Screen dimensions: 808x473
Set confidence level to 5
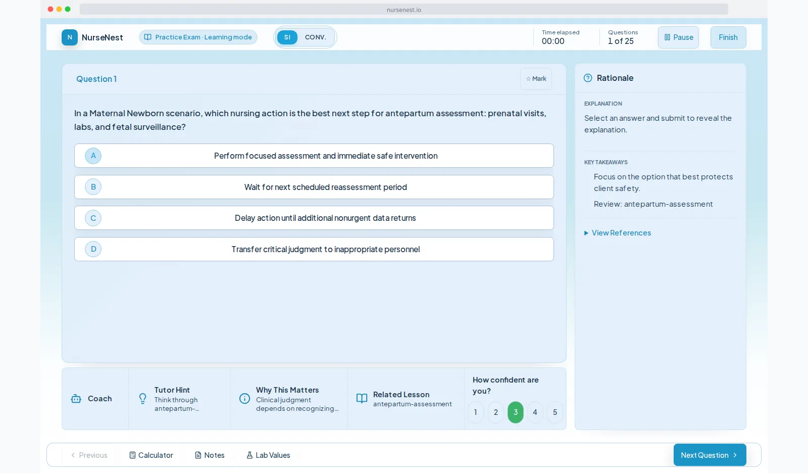(555, 412)
